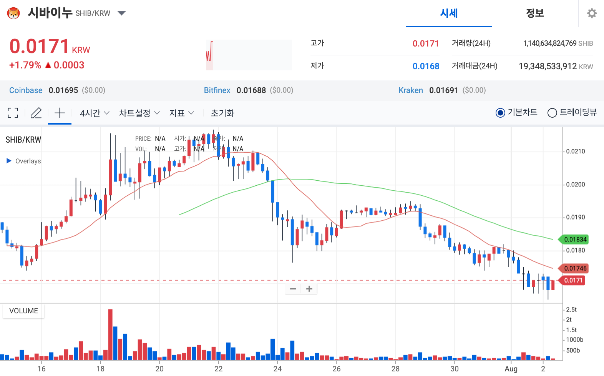This screenshot has width=604, height=376.
Task: Click the 초기화 reset button
Action: [x=222, y=113]
